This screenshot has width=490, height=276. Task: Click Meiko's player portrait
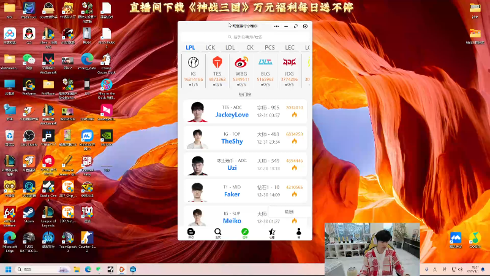(x=197, y=218)
